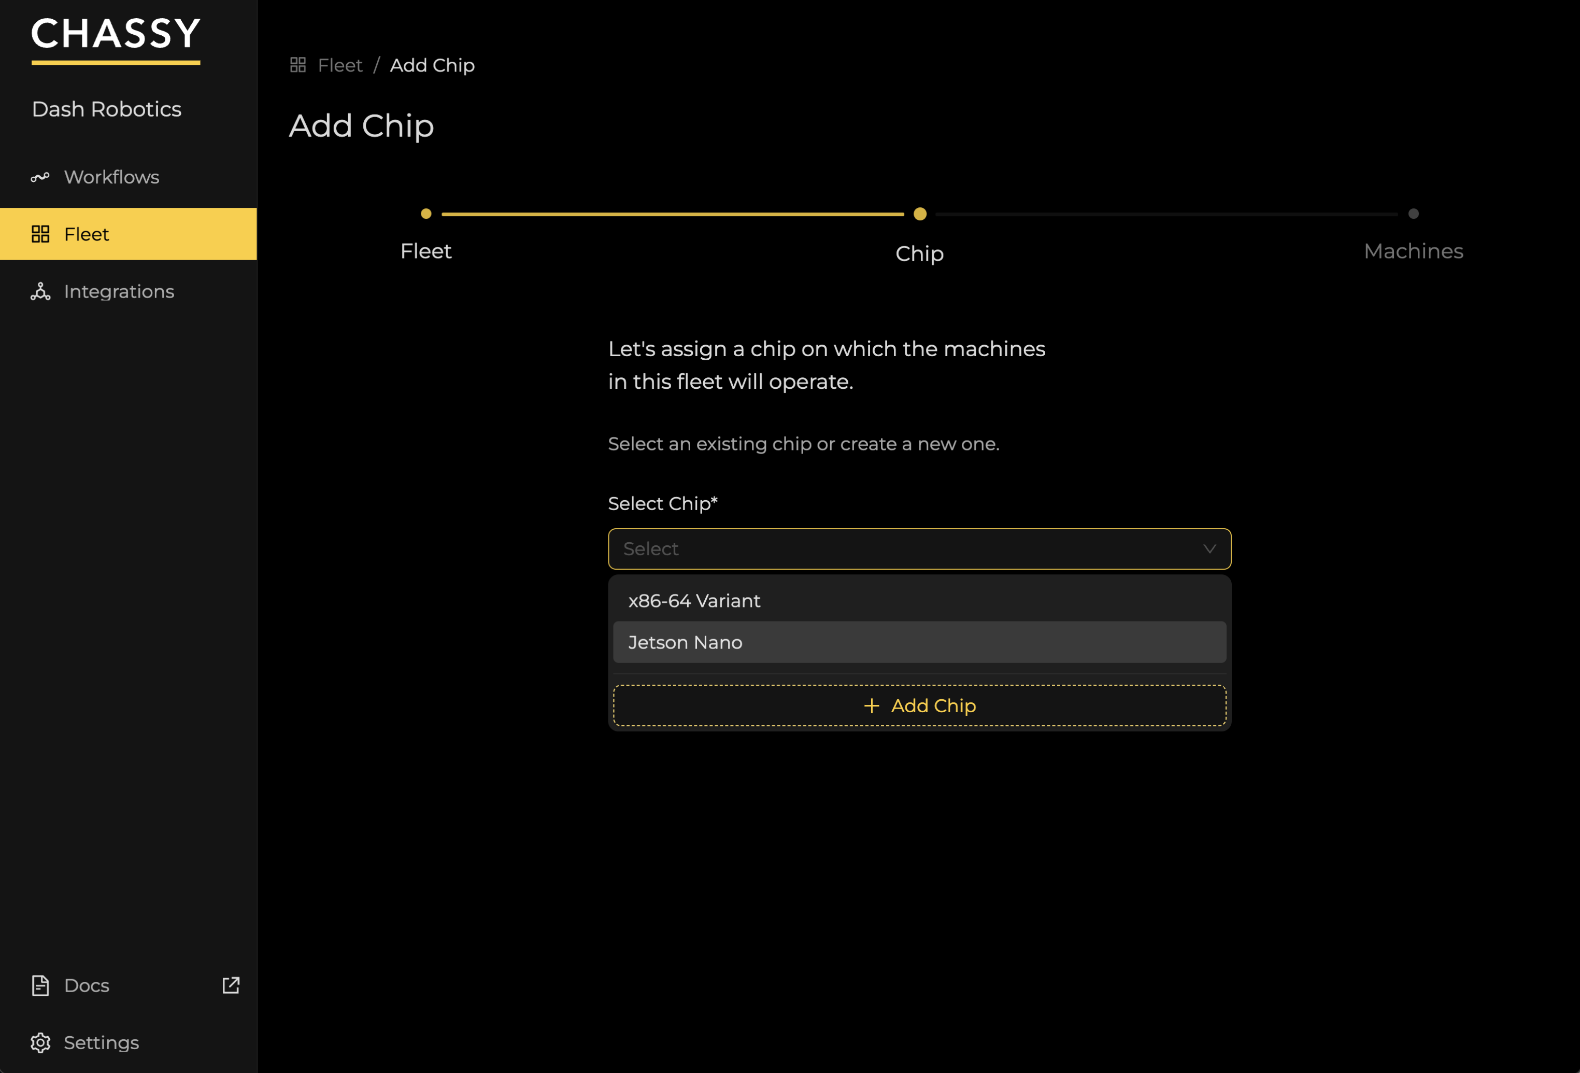
Task: Click Add Chip in the breadcrumb
Action: [x=432, y=65]
